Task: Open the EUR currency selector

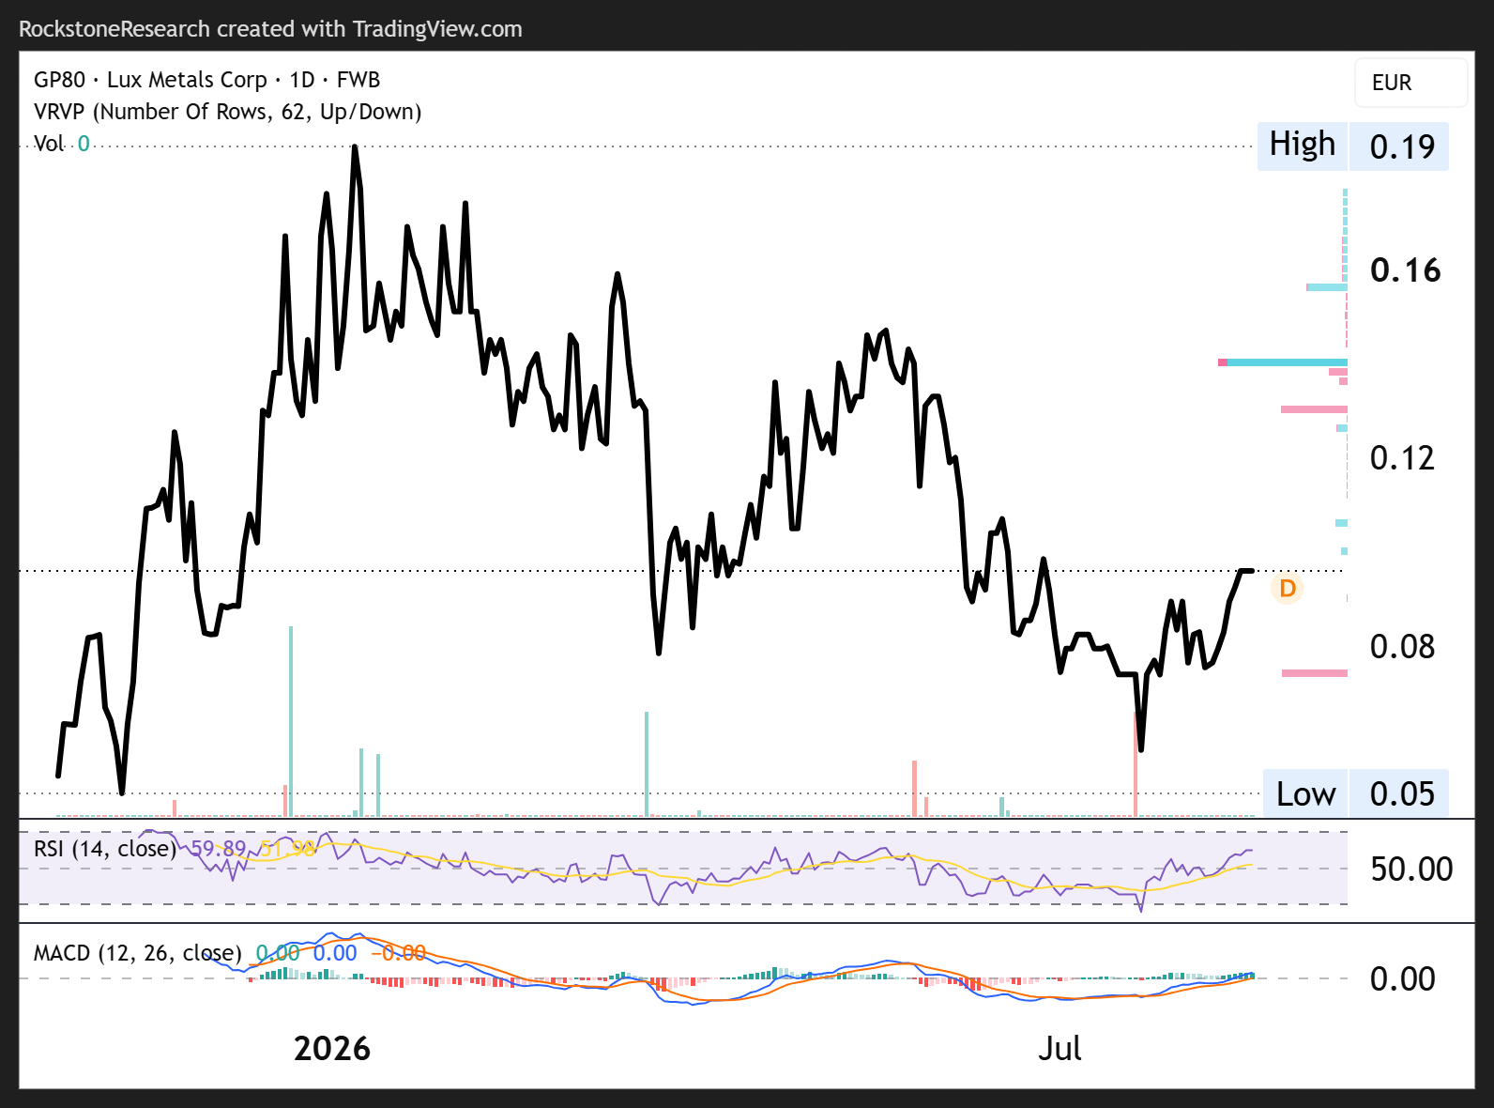Action: click(x=1410, y=83)
